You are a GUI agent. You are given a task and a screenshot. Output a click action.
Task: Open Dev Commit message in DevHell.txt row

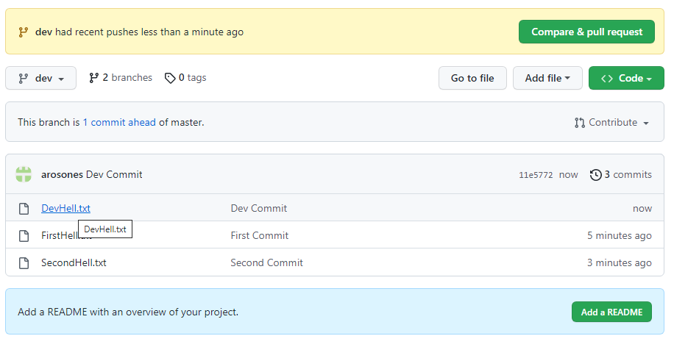click(259, 208)
